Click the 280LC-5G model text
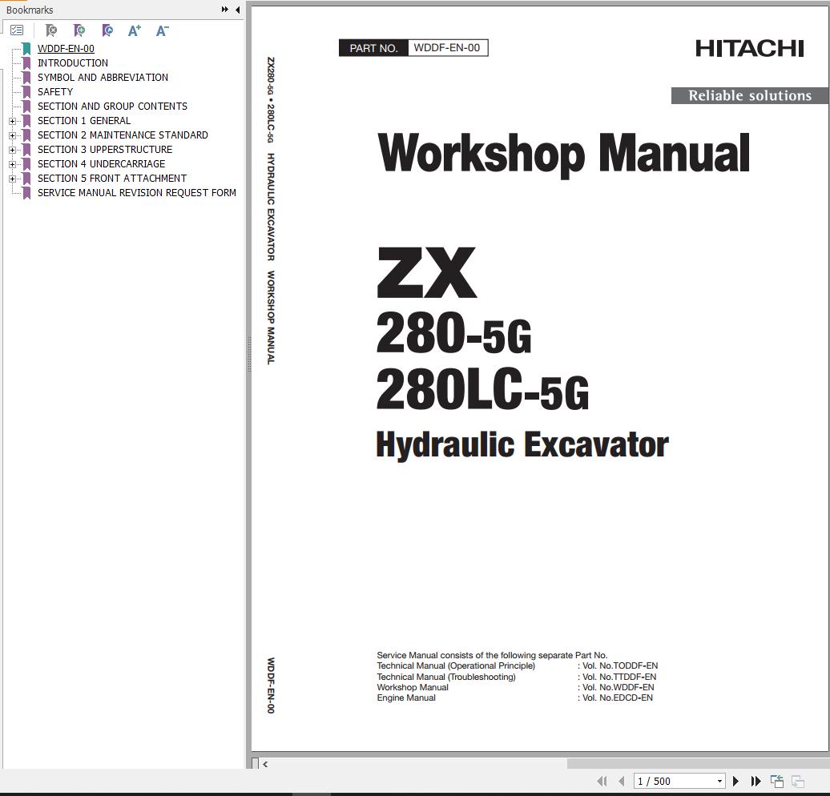830x796 pixels. pyautogui.click(x=482, y=390)
